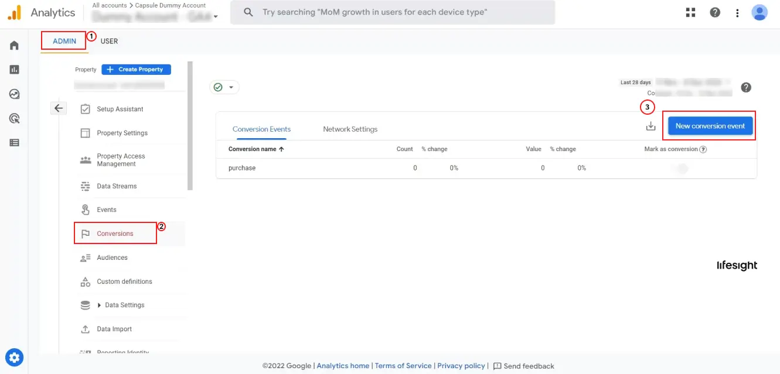Click the Value column header
Image resolution: width=780 pixels, height=374 pixels.
tap(534, 149)
